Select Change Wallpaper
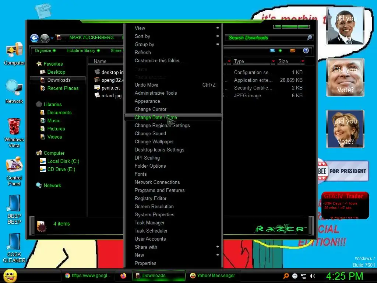This screenshot has width=377, height=283. (173, 141)
